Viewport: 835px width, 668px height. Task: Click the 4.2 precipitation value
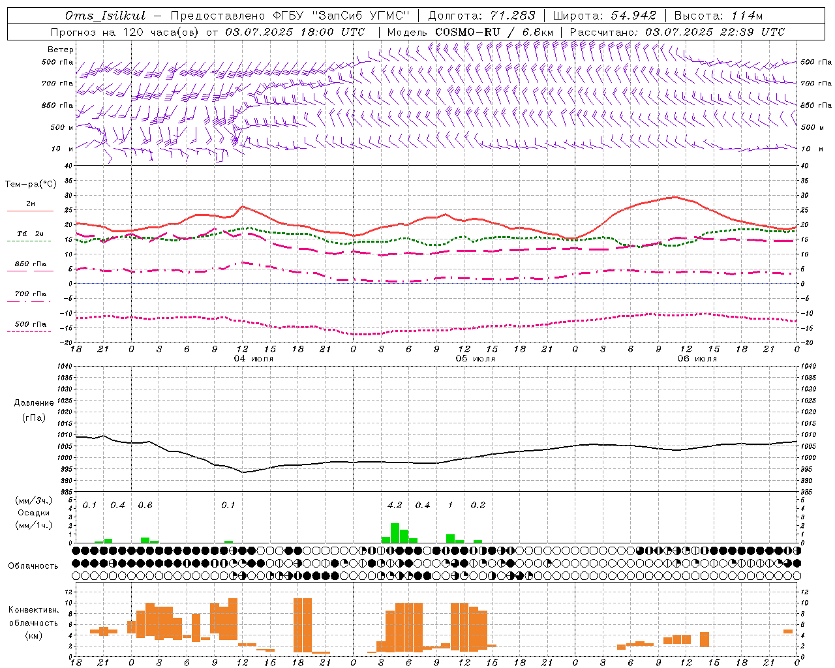coord(395,506)
